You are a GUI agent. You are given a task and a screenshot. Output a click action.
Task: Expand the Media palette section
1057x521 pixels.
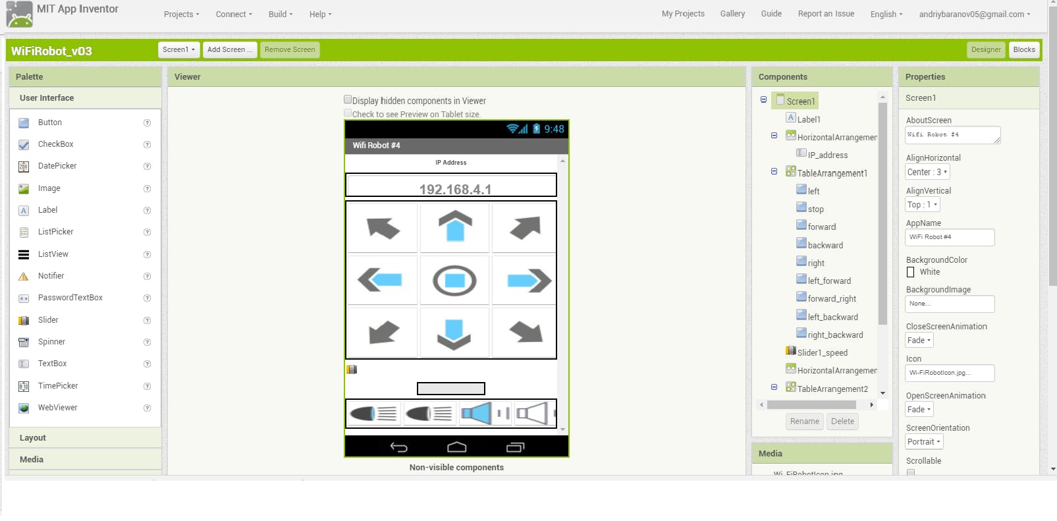[86, 460]
